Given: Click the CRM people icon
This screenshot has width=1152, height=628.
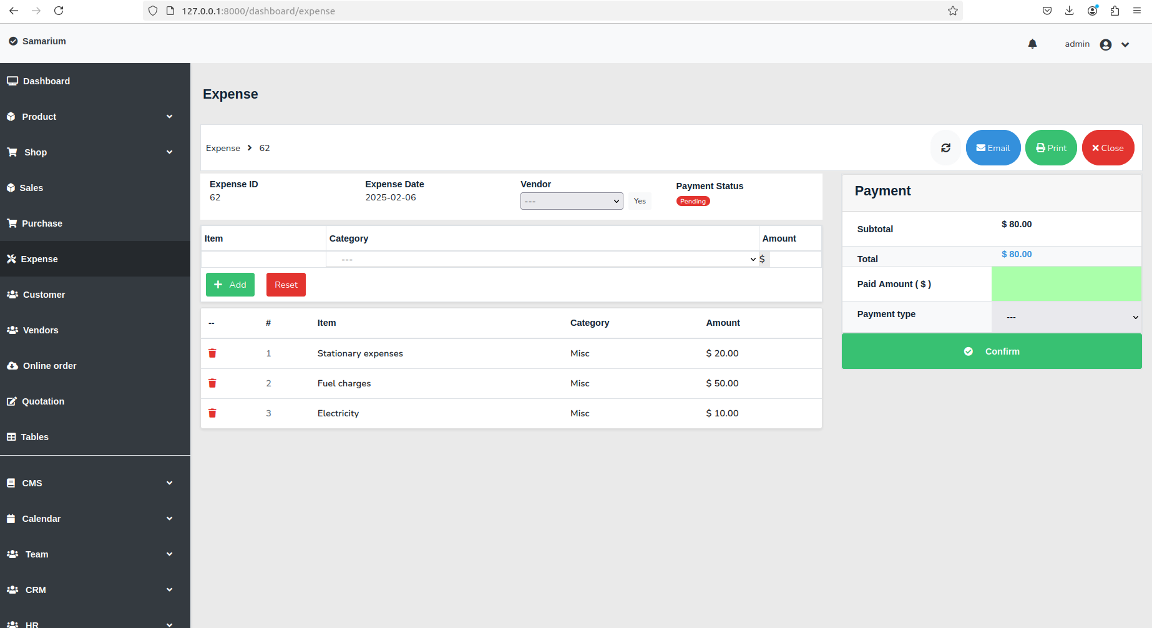Looking at the screenshot, I should pyautogui.click(x=12, y=590).
